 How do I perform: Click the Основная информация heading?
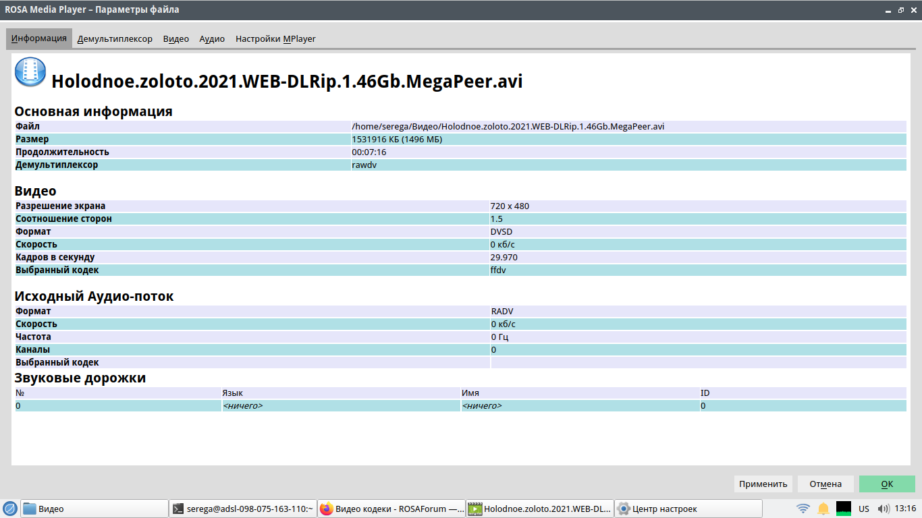tap(94, 111)
